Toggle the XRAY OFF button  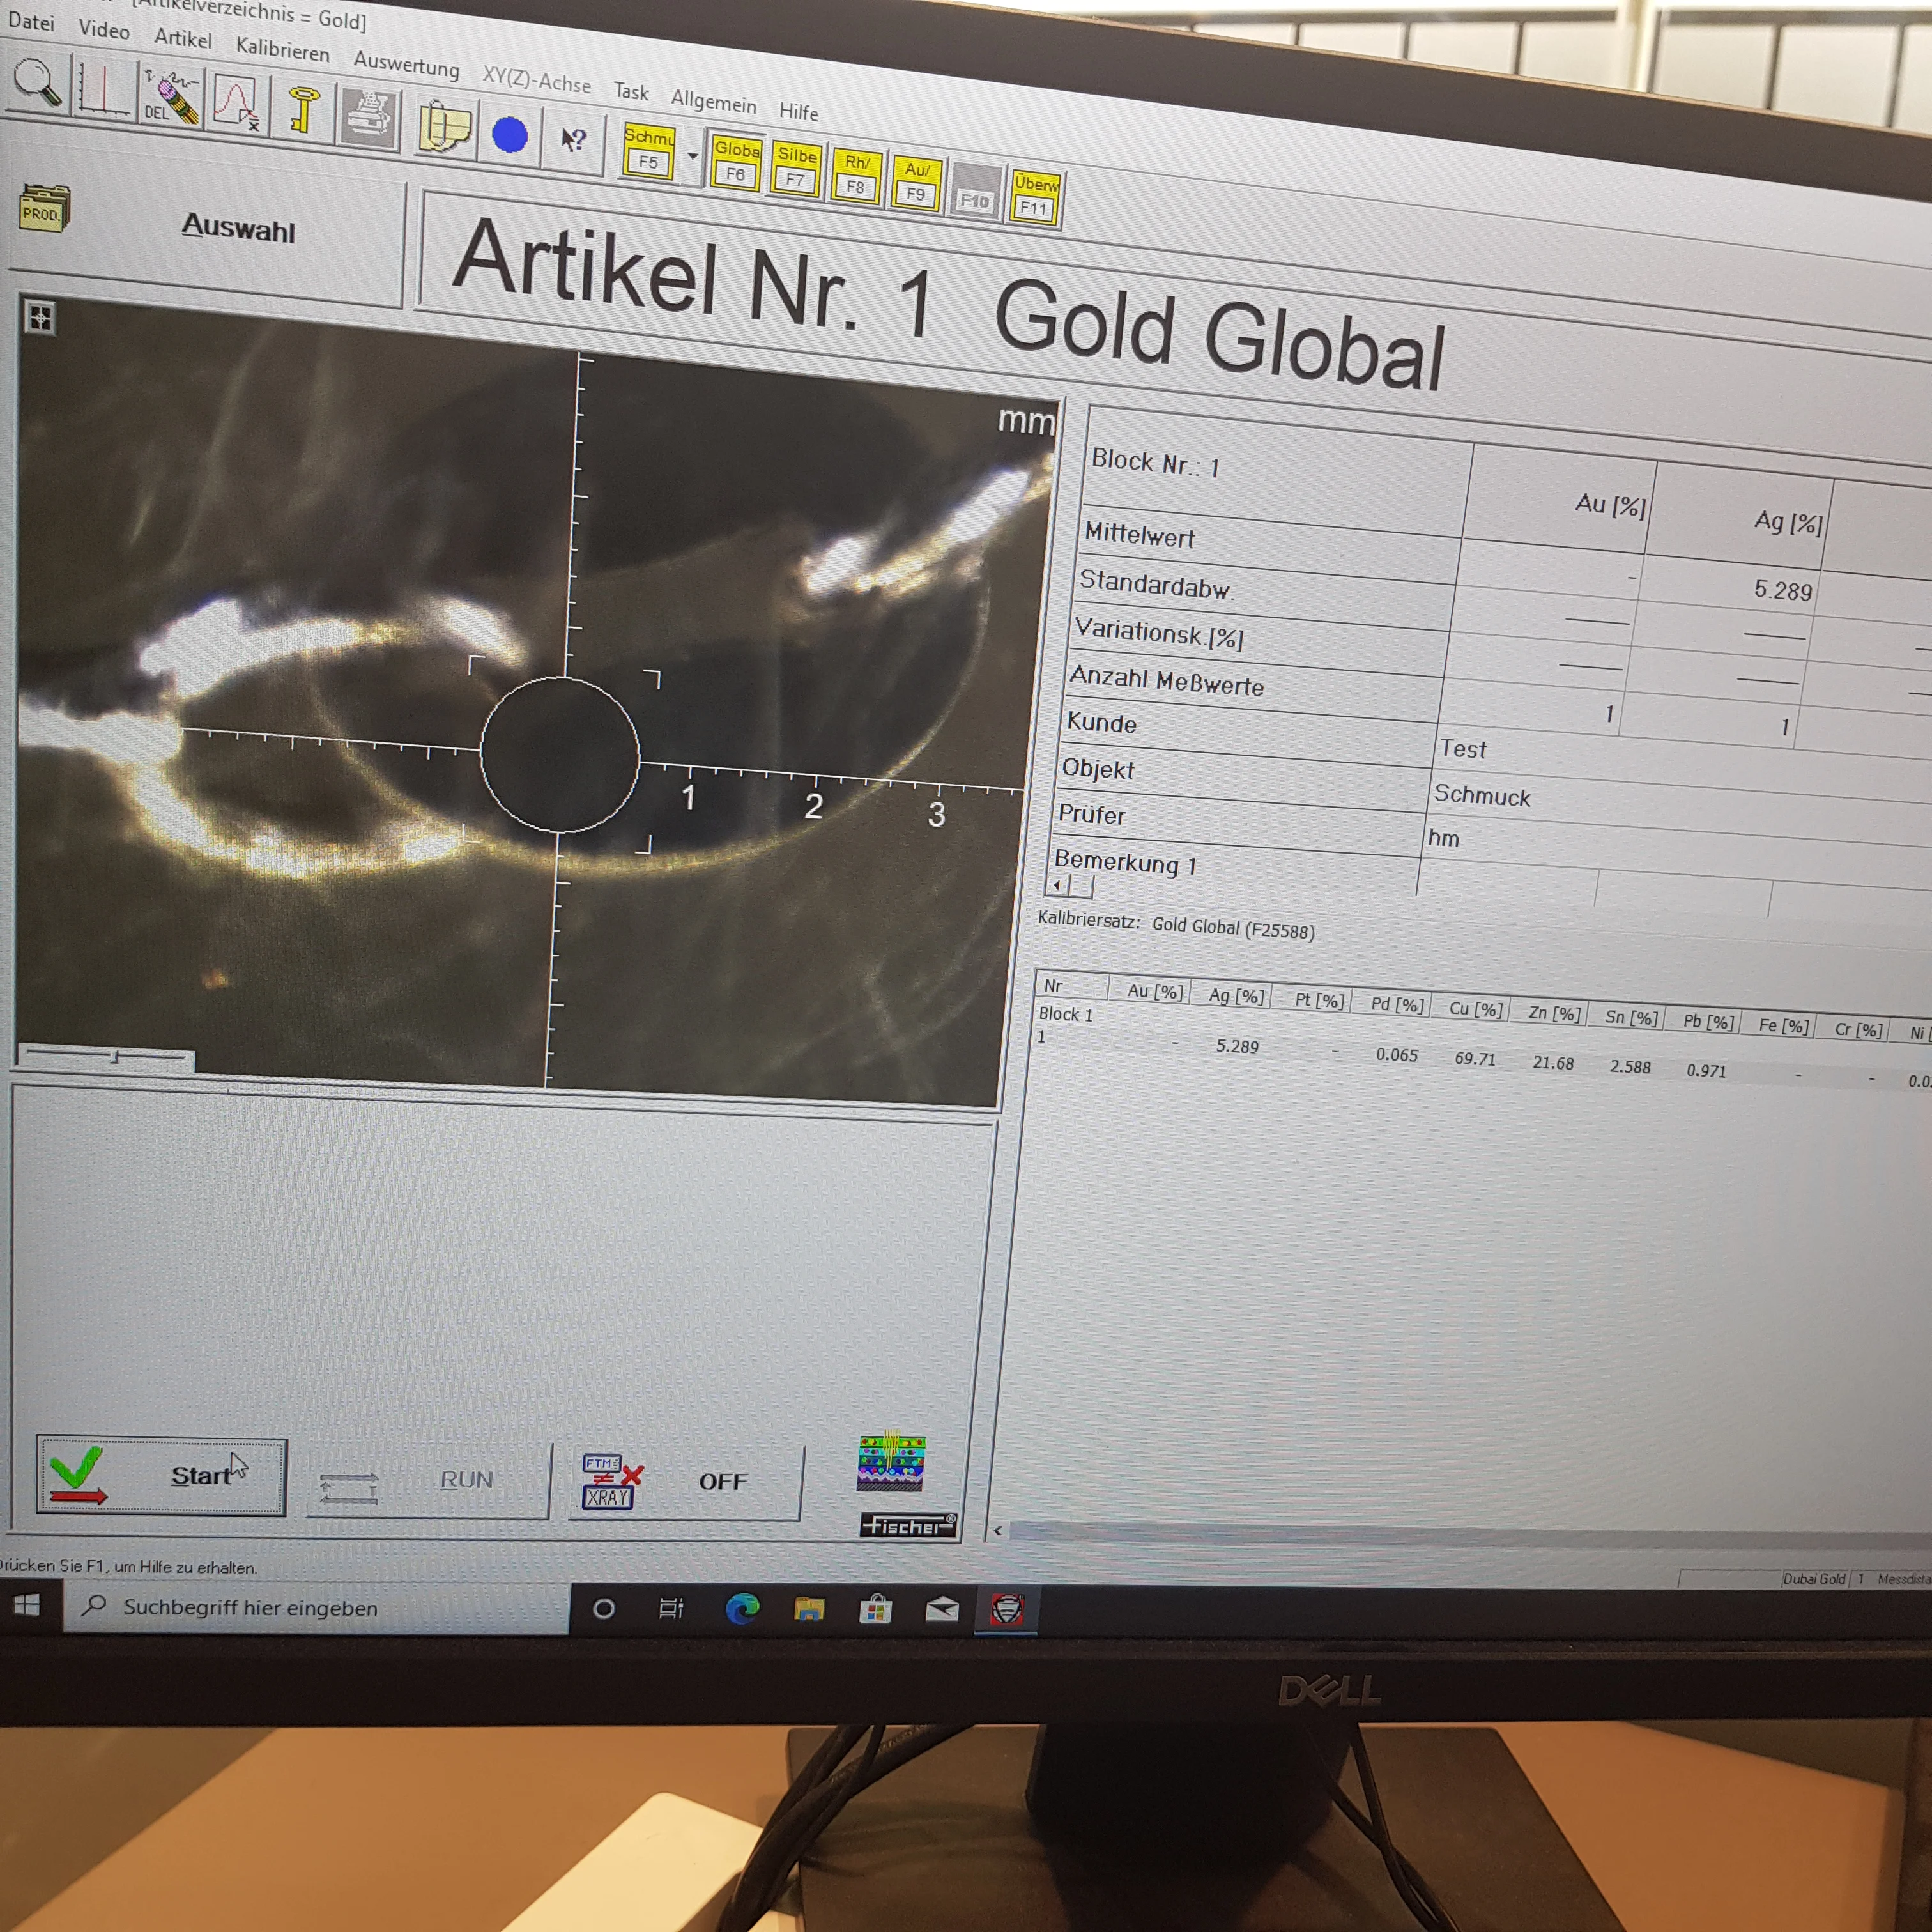(x=686, y=1482)
